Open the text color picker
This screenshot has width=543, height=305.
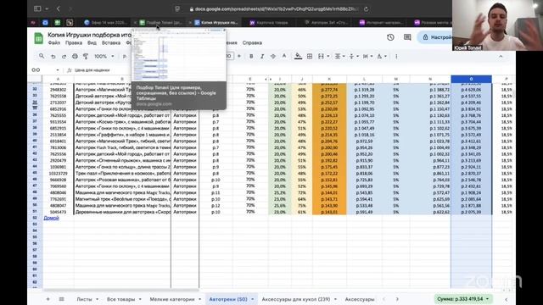(284, 56)
